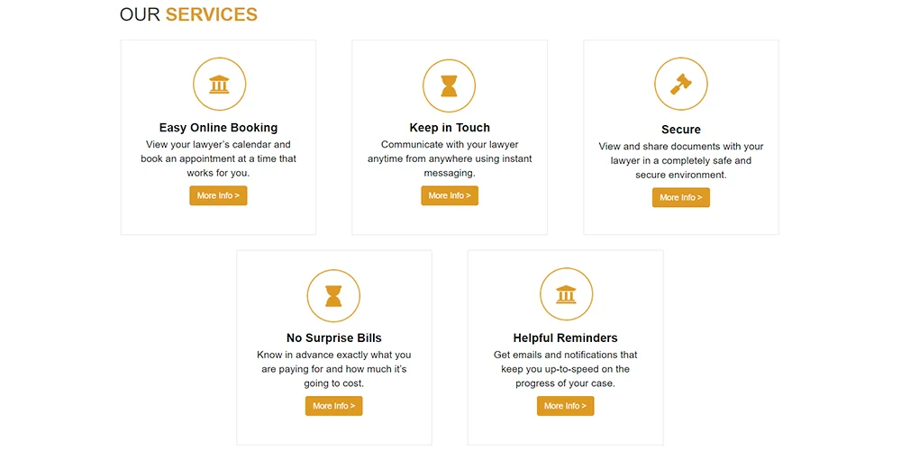Click the OUR SERVICES section heading
The image size is (901, 459).
point(188,14)
